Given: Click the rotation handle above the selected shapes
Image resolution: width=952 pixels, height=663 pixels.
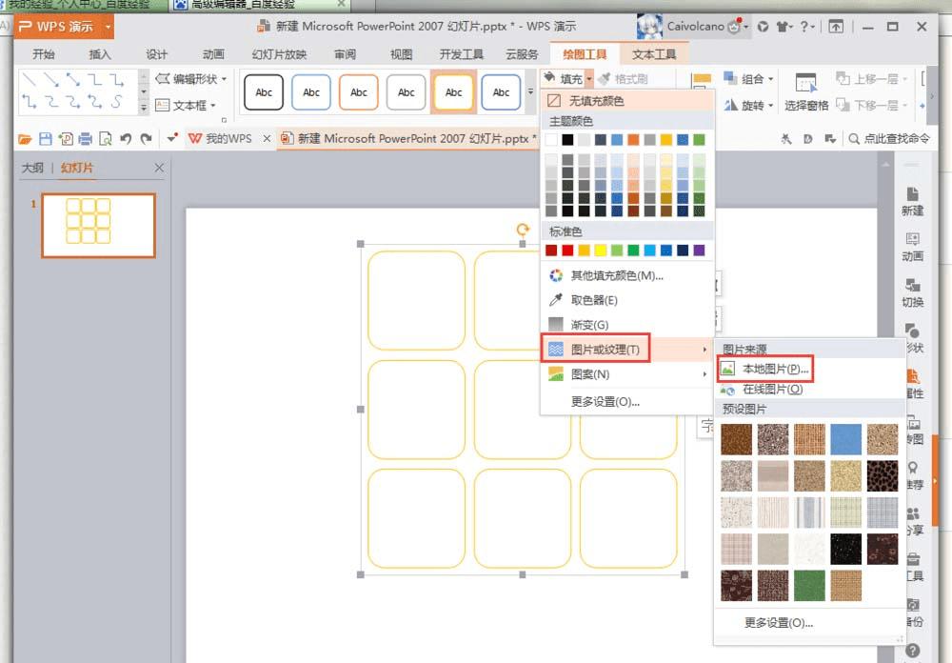Looking at the screenshot, I should click(x=522, y=229).
